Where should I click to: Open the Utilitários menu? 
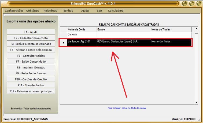coord(32,11)
